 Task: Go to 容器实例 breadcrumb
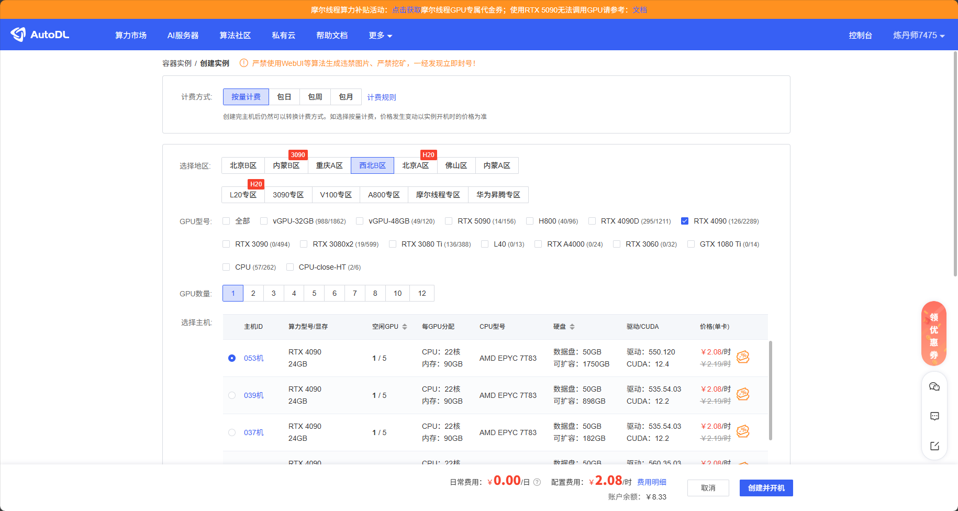click(177, 63)
